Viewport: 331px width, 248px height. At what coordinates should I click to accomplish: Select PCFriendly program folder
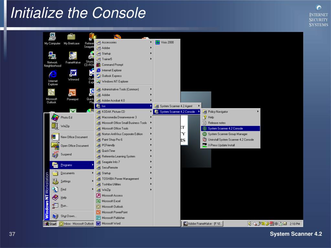click(124, 145)
